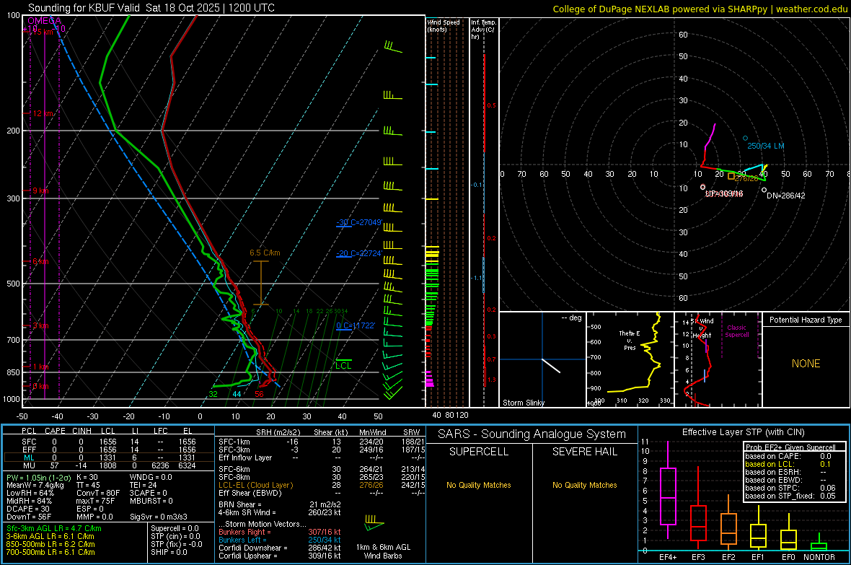The height and width of the screenshot is (565, 851).
Task: Select the MU parcel row
Action: [109, 465]
